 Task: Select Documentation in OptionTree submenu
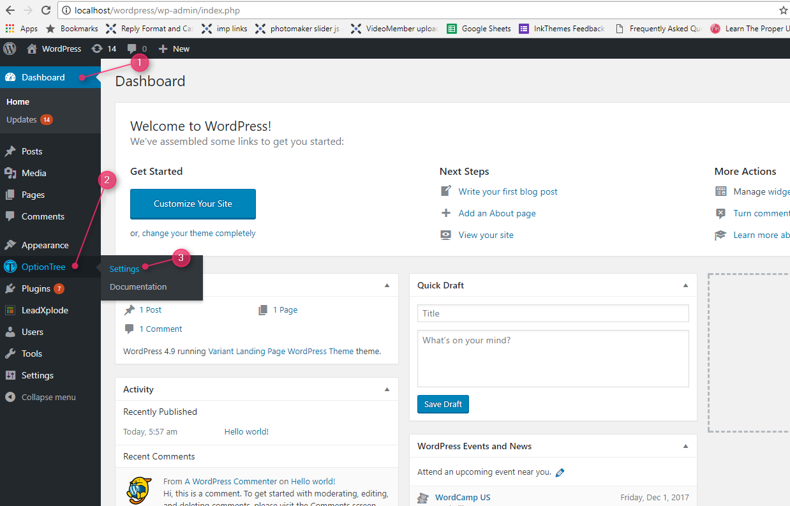[x=138, y=287]
